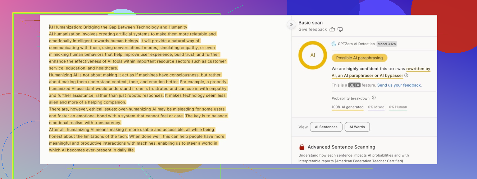Open Probability breakdown info icon

pyautogui.click(x=374, y=98)
